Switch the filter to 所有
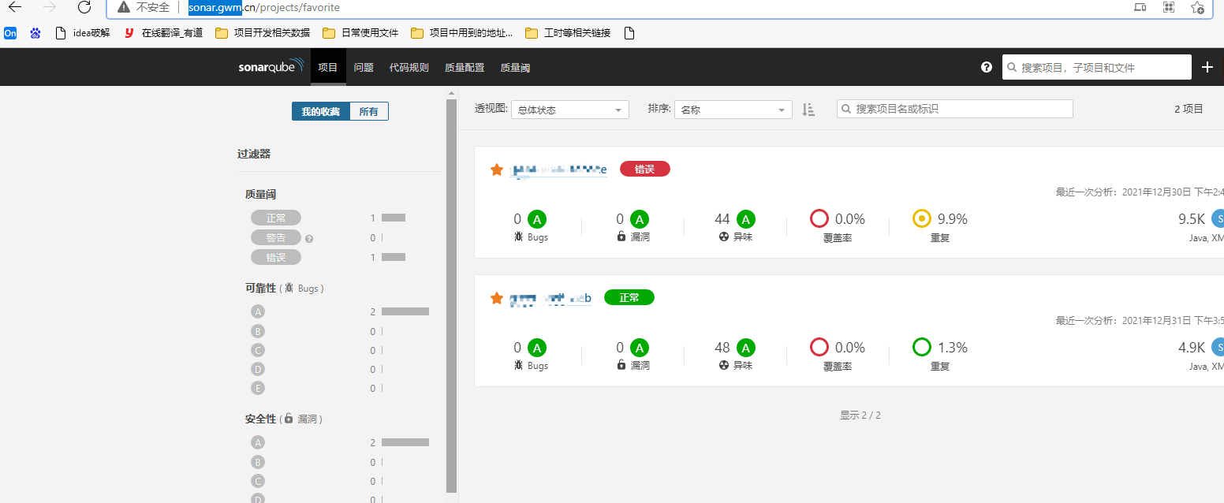The image size is (1224, 503). (x=369, y=111)
